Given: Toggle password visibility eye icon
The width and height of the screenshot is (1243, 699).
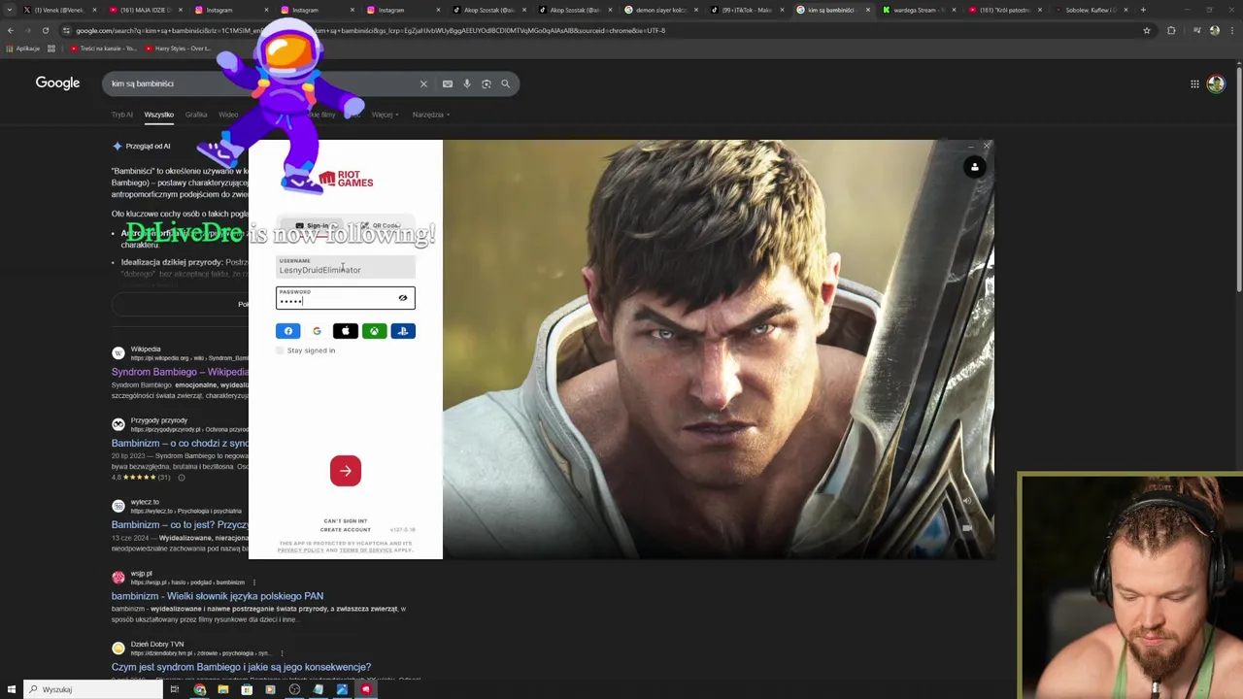Looking at the screenshot, I should coord(403,298).
